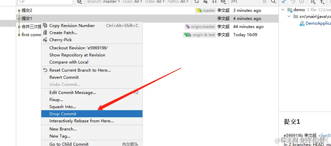The height and width of the screenshot is (146, 331).
Task: Open the sort options icon
Action: tap(214, 1)
